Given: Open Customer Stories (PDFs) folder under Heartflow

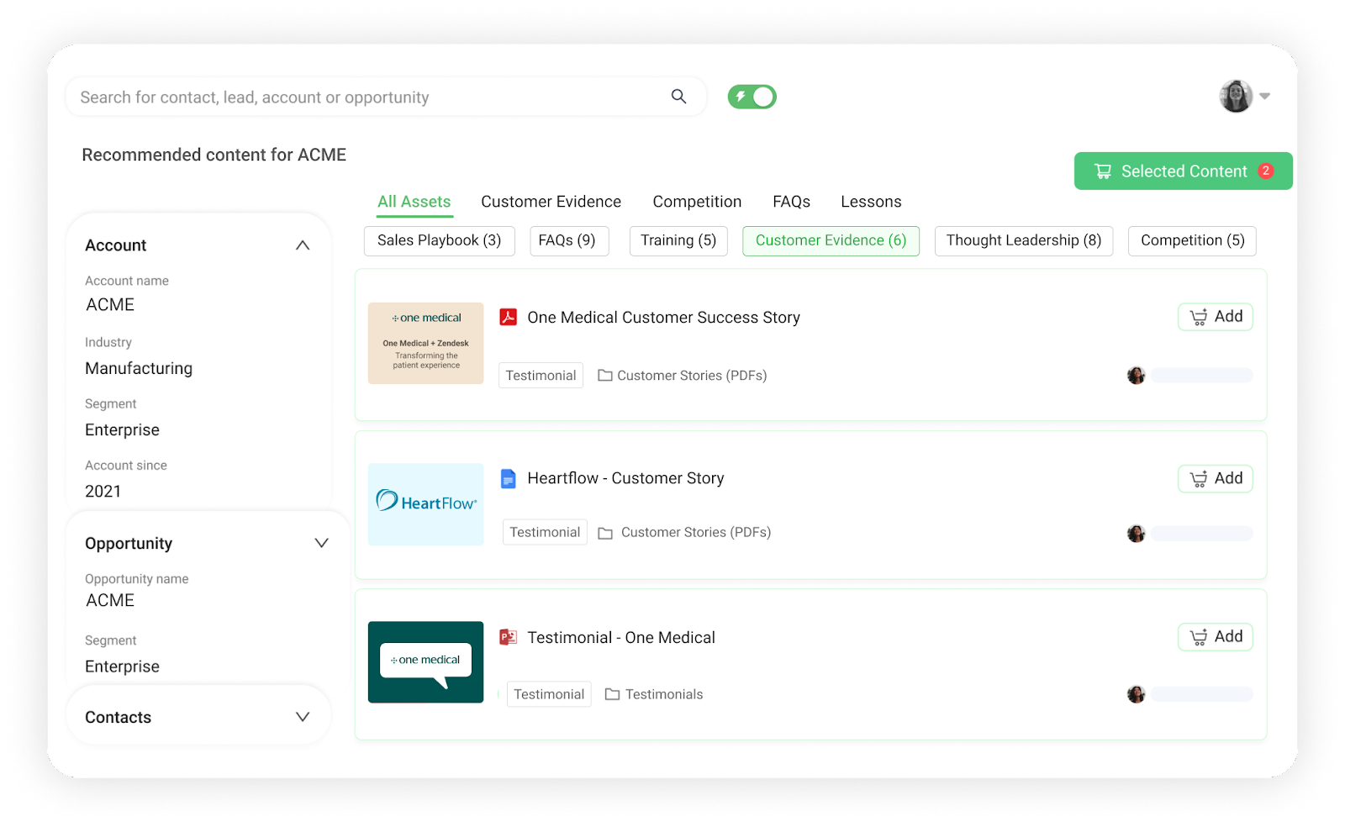Looking at the screenshot, I should point(684,533).
